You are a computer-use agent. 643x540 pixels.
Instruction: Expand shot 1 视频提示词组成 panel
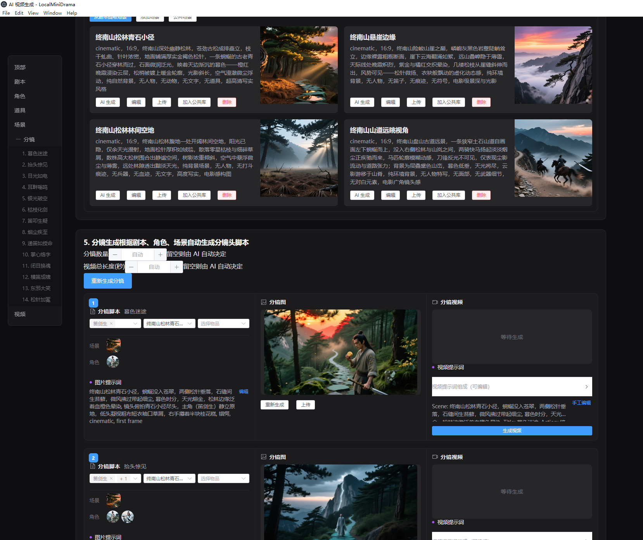coord(512,387)
